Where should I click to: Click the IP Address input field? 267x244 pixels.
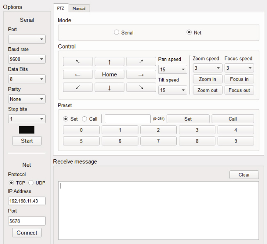click(27, 201)
